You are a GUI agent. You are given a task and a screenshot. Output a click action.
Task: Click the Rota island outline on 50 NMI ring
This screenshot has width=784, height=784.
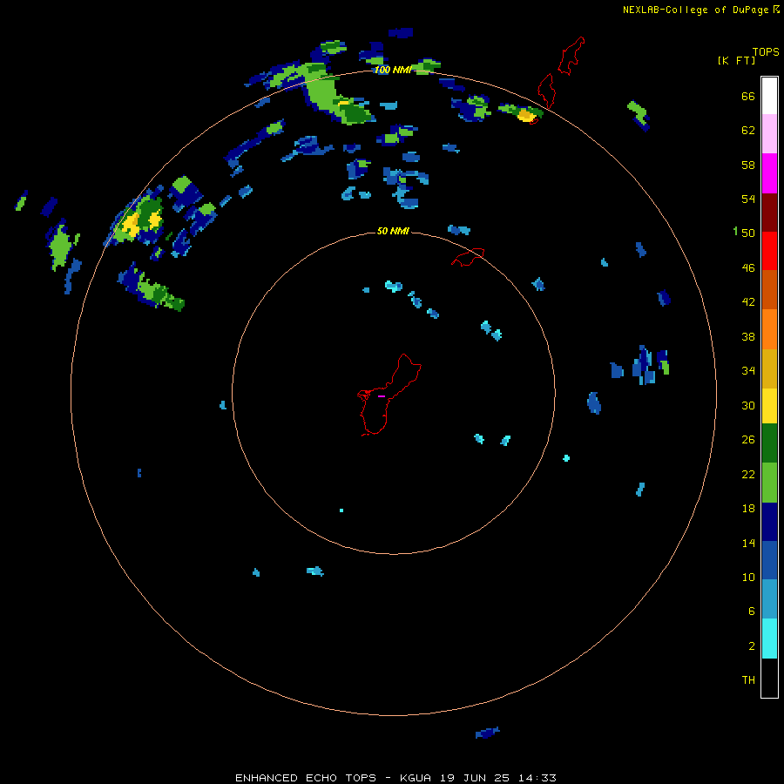(468, 257)
